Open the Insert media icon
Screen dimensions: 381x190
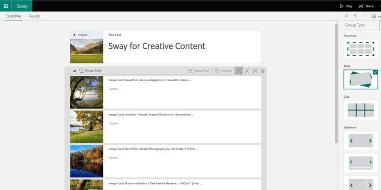pos(374,16)
